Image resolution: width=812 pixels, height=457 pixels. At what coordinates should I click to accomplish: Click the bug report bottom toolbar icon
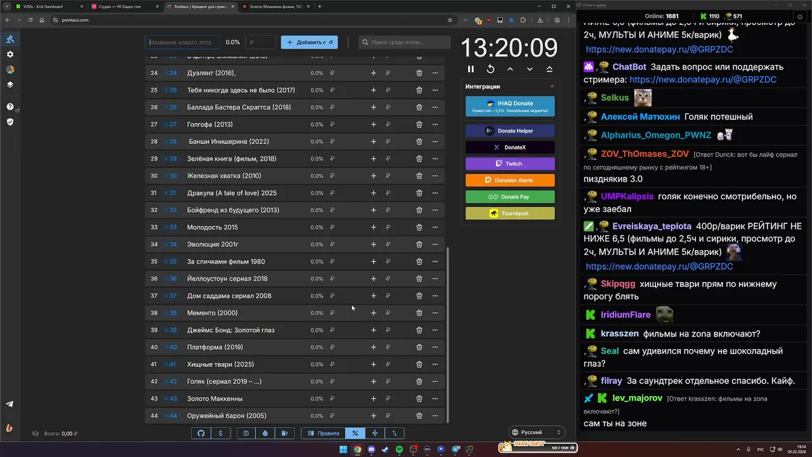[265, 433]
